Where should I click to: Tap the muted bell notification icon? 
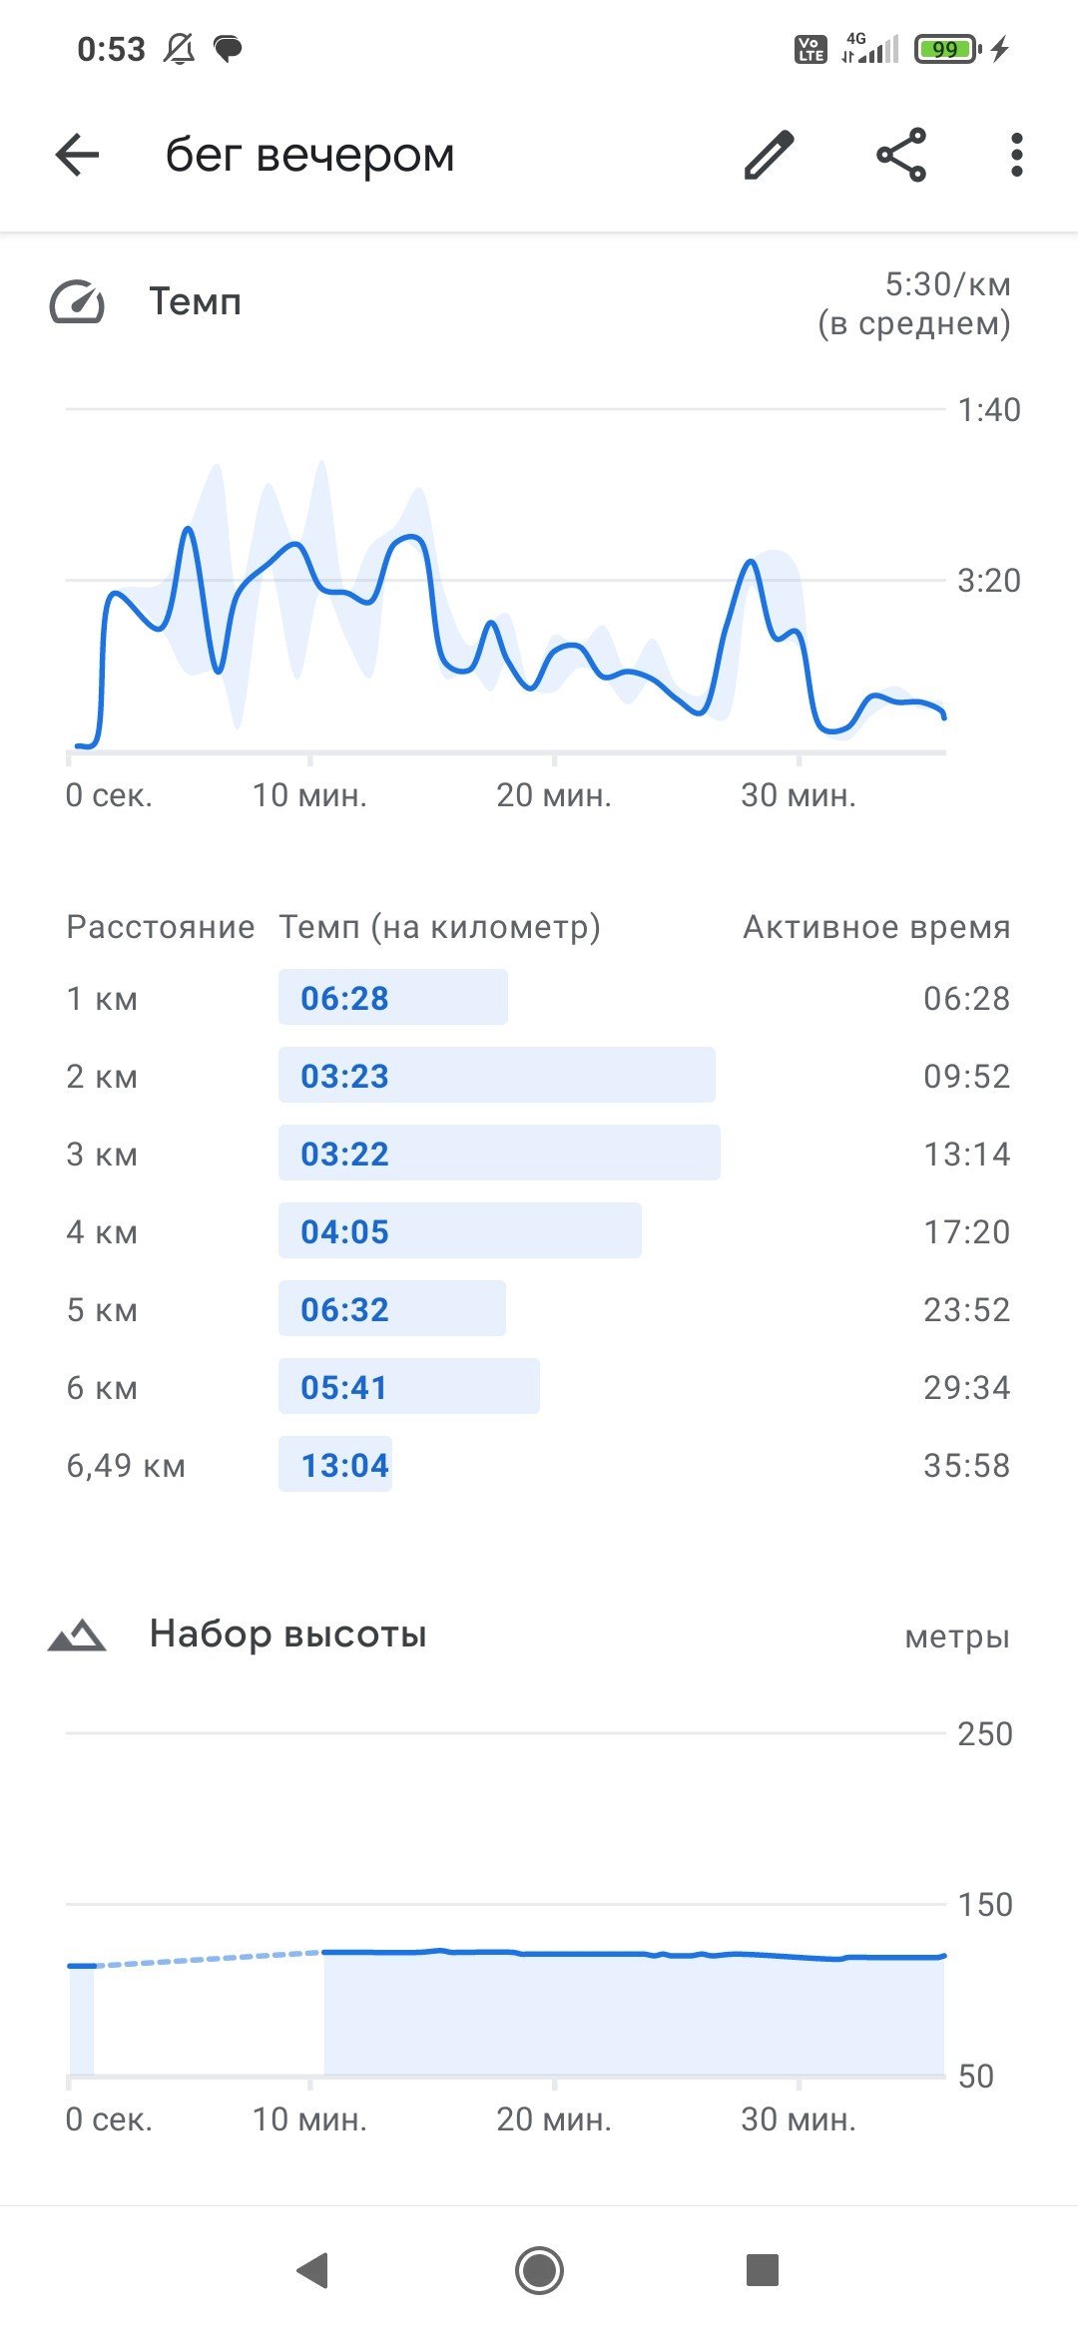tap(179, 48)
